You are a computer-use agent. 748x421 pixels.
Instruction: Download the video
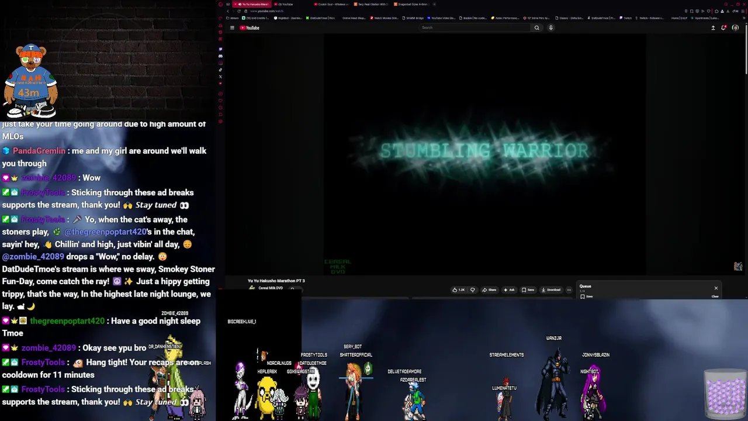click(x=551, y=290)
